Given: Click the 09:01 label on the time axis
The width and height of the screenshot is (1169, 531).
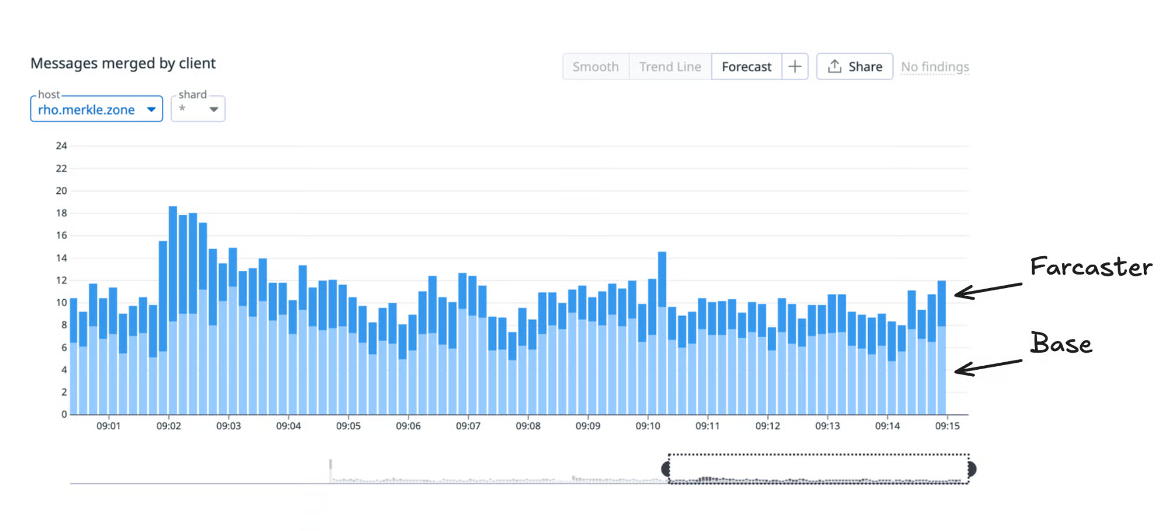Looking at the screenshot, I should [x=109, y=426].
